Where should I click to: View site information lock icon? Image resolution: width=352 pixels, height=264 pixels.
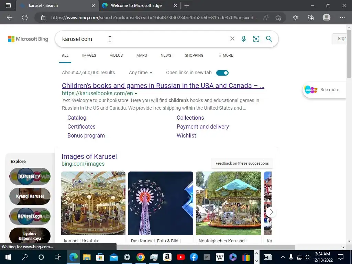[43, 18]
